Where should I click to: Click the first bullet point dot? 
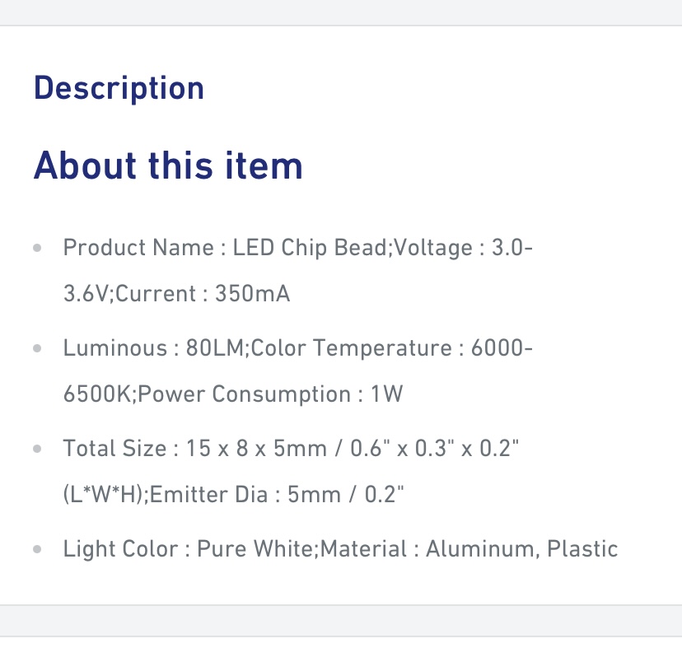tap(37, 248)
